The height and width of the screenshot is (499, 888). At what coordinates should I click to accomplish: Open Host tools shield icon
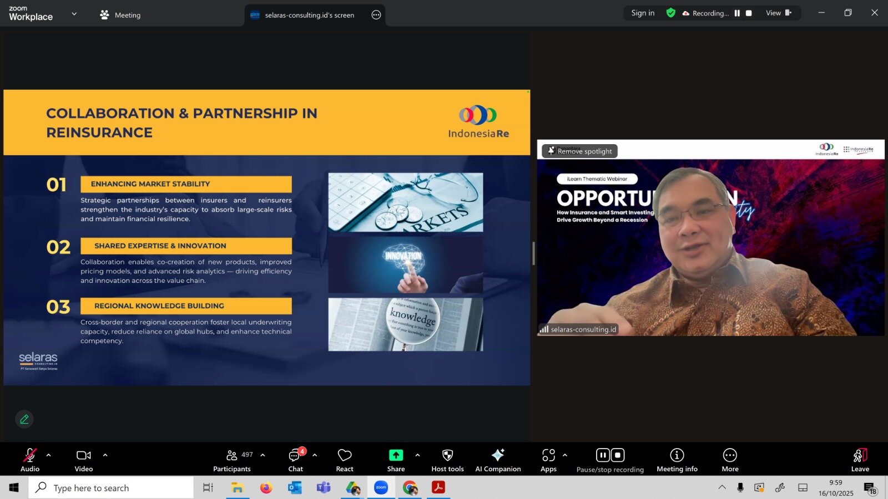click(x=447, y=456)
